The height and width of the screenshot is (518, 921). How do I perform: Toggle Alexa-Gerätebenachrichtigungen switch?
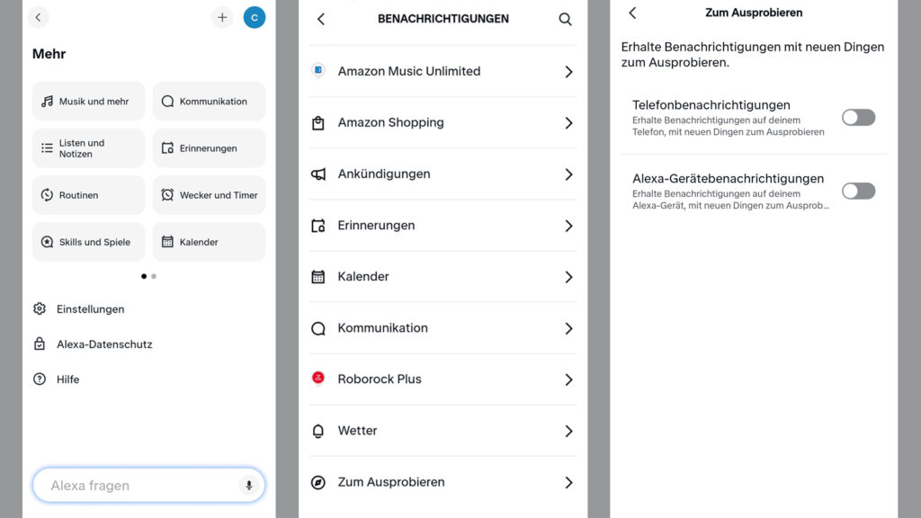[858, 191]
